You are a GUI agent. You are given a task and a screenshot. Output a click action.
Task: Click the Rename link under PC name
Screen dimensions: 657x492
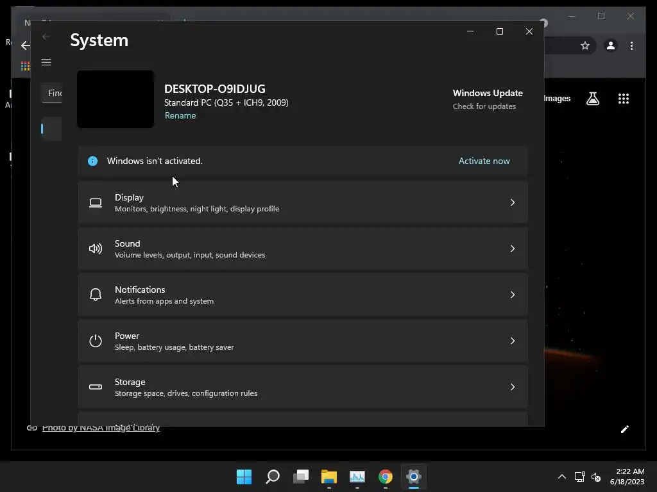[180, 115]
